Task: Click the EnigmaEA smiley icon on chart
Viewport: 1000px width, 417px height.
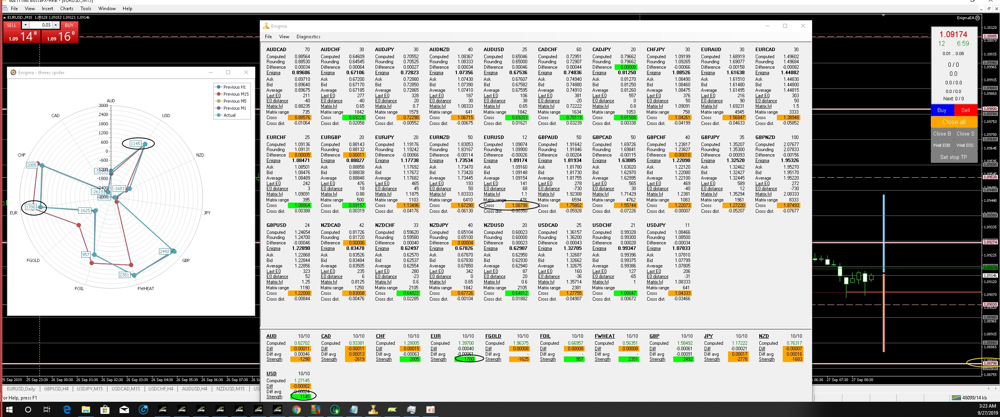Action: [978, 18]
